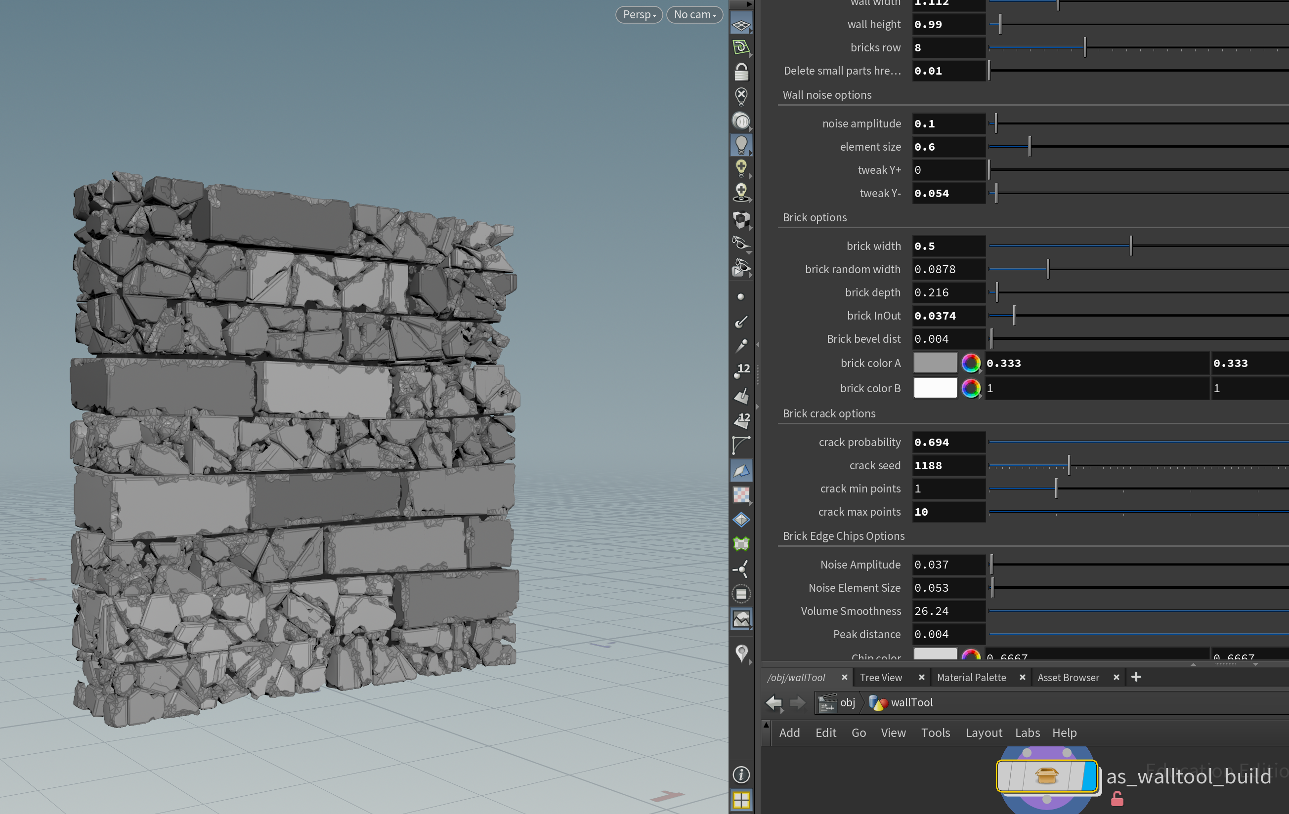The image size is (1289, 814).
Task: Open color wheel picker for brick color A
Action: tap(971, 363)
